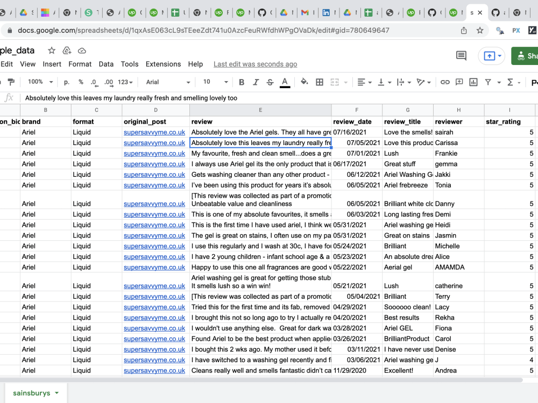538x403 pixels.
Task: Open the text wrapping dropdown
Action: (x=404, y=82)
